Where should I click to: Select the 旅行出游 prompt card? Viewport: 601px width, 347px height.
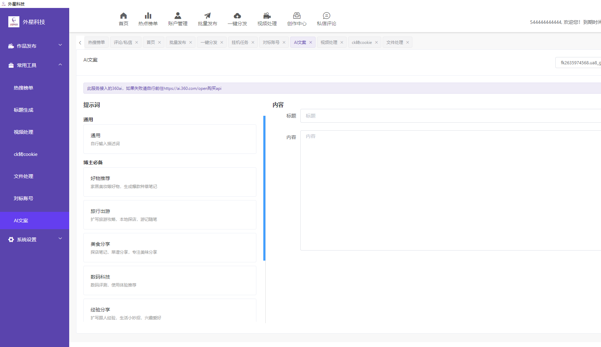click(x=170, y=215)
